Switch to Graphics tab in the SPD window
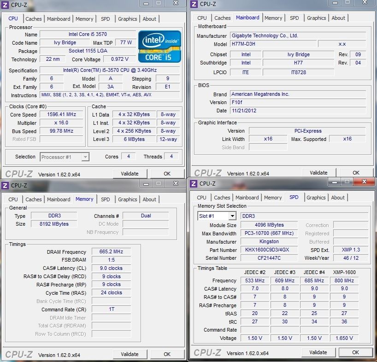This screenshot has height=362, width=377. pyautogui.click(x=316, y=198)
